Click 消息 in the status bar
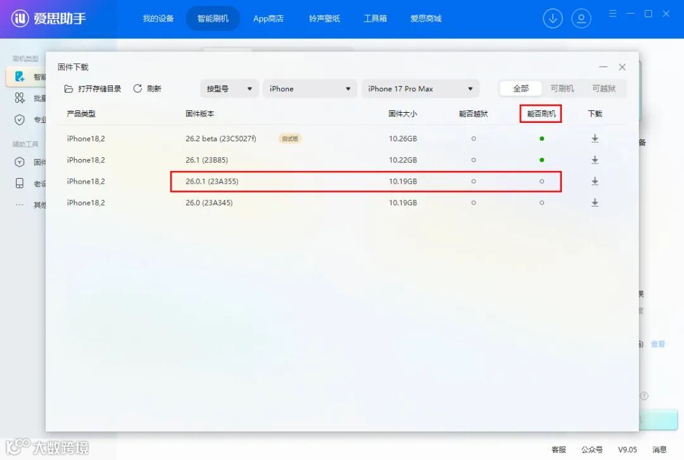Viewport: 684px width, 460px height. pyautogui.click(x=659, y=449)
